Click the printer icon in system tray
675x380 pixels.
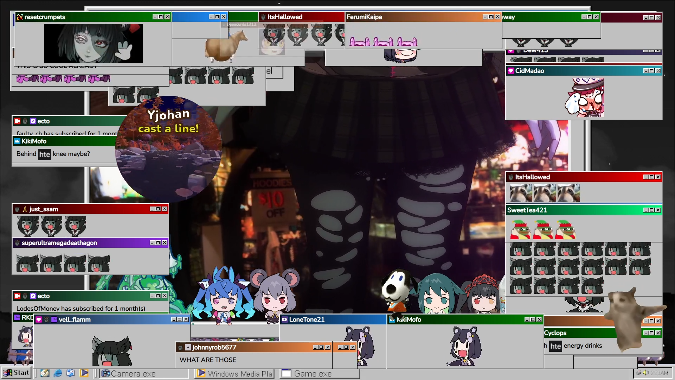[638, 373]
